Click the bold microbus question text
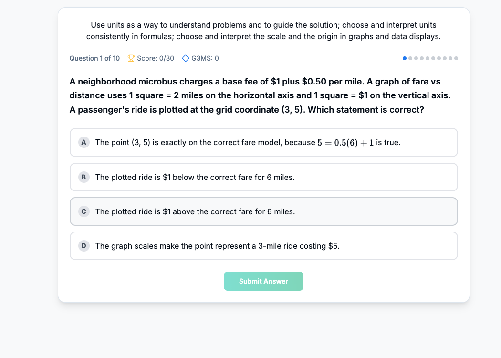 (260, 95)
